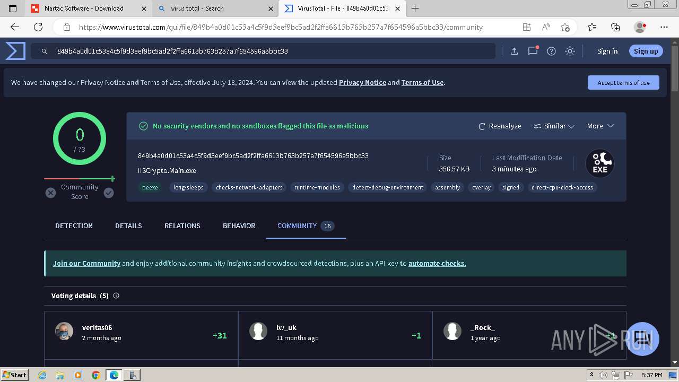Open the browser collections icon
The height and width of the screenshot is (382, 679).
pyautogui.click(x=615, y=27)
